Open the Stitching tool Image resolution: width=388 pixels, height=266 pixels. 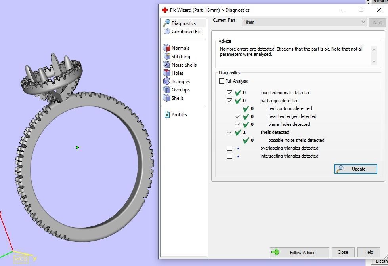pos(166,56)
